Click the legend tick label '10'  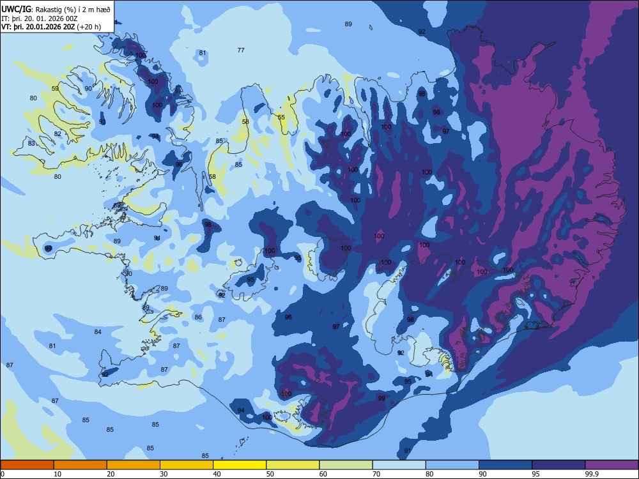(x=58, y=474)
